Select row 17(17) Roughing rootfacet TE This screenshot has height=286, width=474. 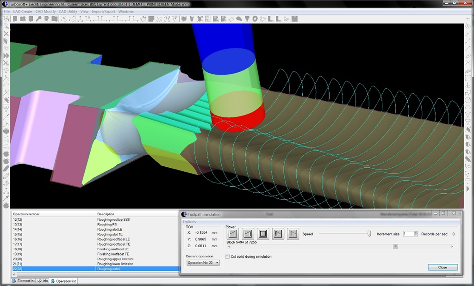(x=95, y=244)
